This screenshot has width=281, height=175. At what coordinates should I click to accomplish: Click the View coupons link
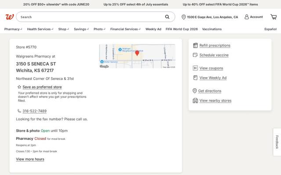(211, 68)
